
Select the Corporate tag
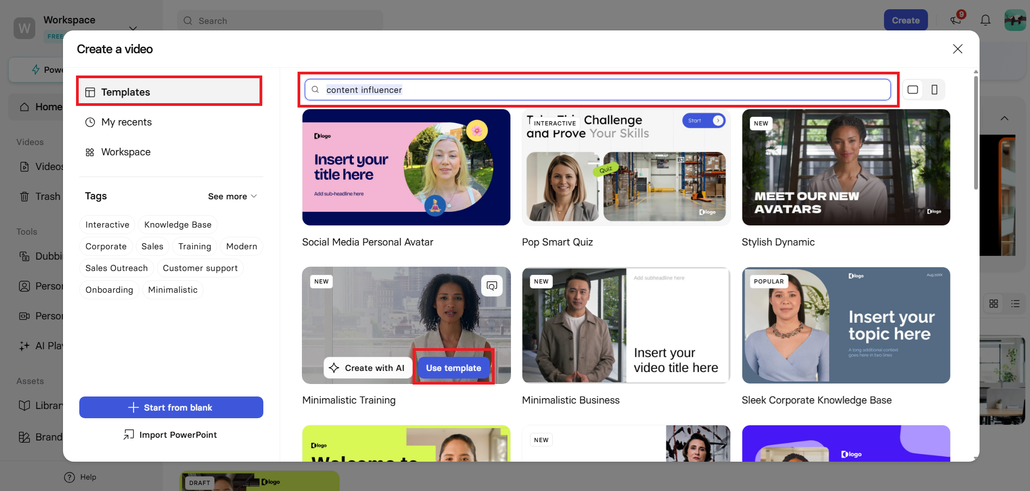coord(106,247)
